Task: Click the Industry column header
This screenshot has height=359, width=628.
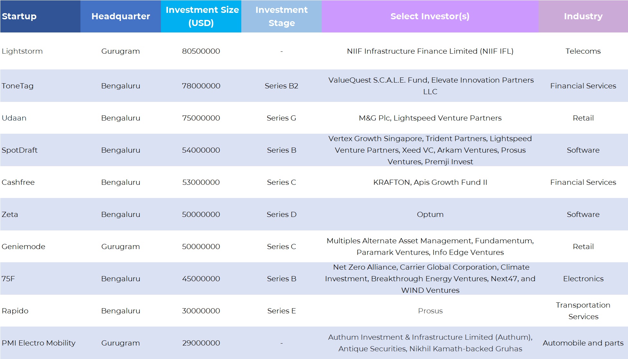Action: click(x=583, y=16)
